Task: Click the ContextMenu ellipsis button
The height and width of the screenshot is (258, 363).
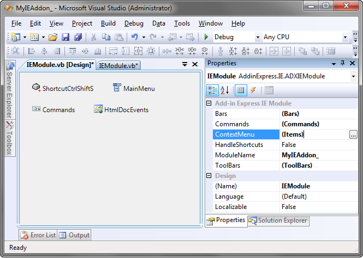Action: (353, 134)
